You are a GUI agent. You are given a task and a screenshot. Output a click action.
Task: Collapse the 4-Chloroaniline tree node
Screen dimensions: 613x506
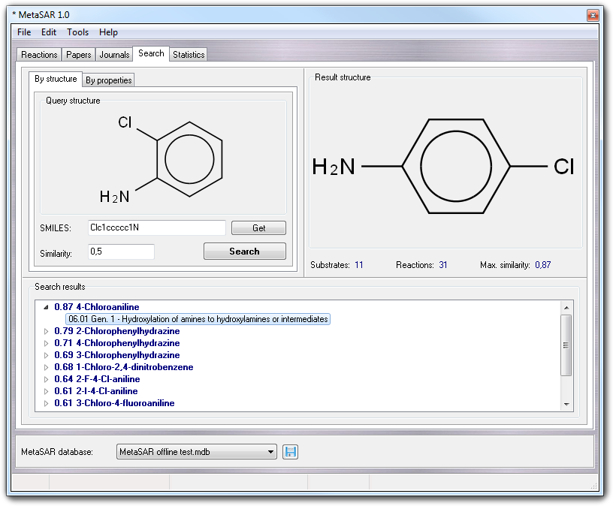46,307
